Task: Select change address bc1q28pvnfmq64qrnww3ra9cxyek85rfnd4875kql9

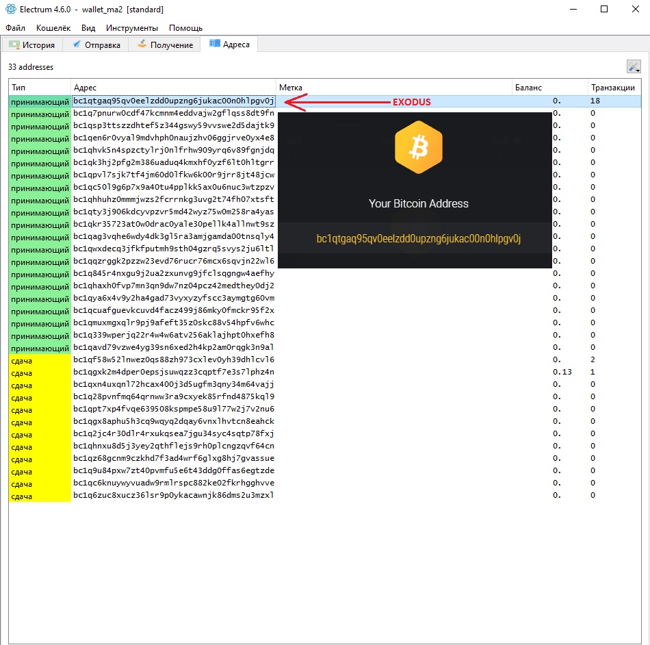Action: coord(174,396)
